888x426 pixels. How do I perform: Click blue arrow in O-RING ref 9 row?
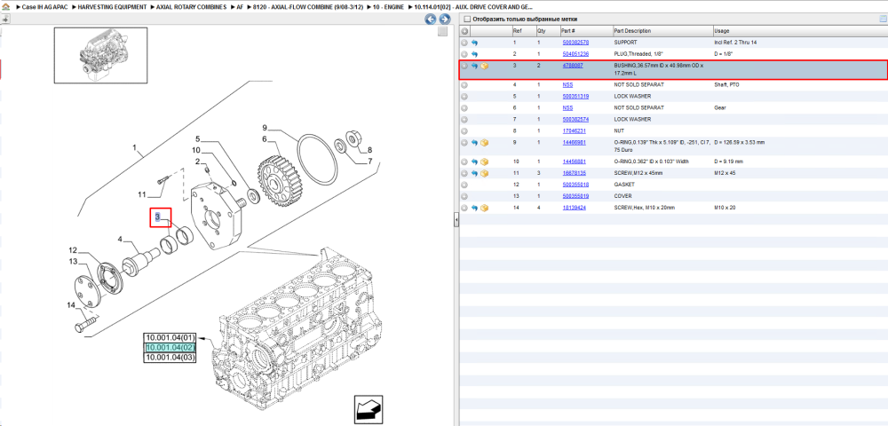[474, 143]
